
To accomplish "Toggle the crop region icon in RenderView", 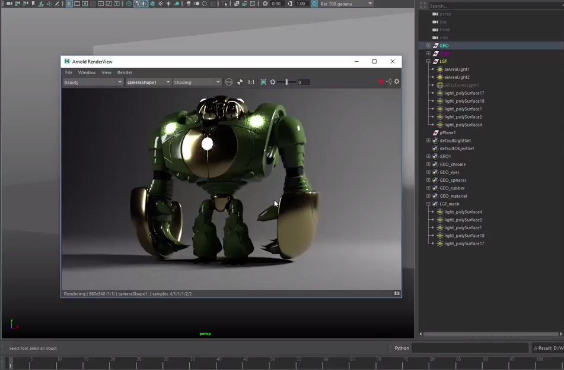I will 263,82.
